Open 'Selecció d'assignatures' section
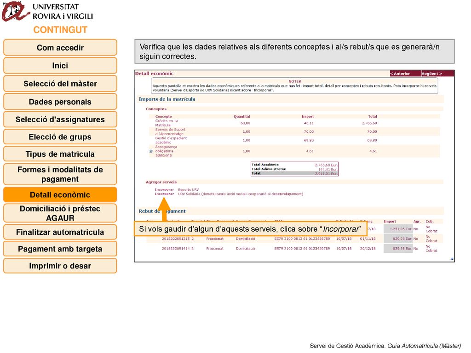The width and height of the screenshot is (471, 353). 60,120
